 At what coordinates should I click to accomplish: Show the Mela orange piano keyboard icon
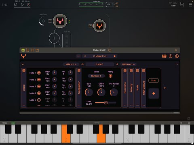click(x=164, y=56)
